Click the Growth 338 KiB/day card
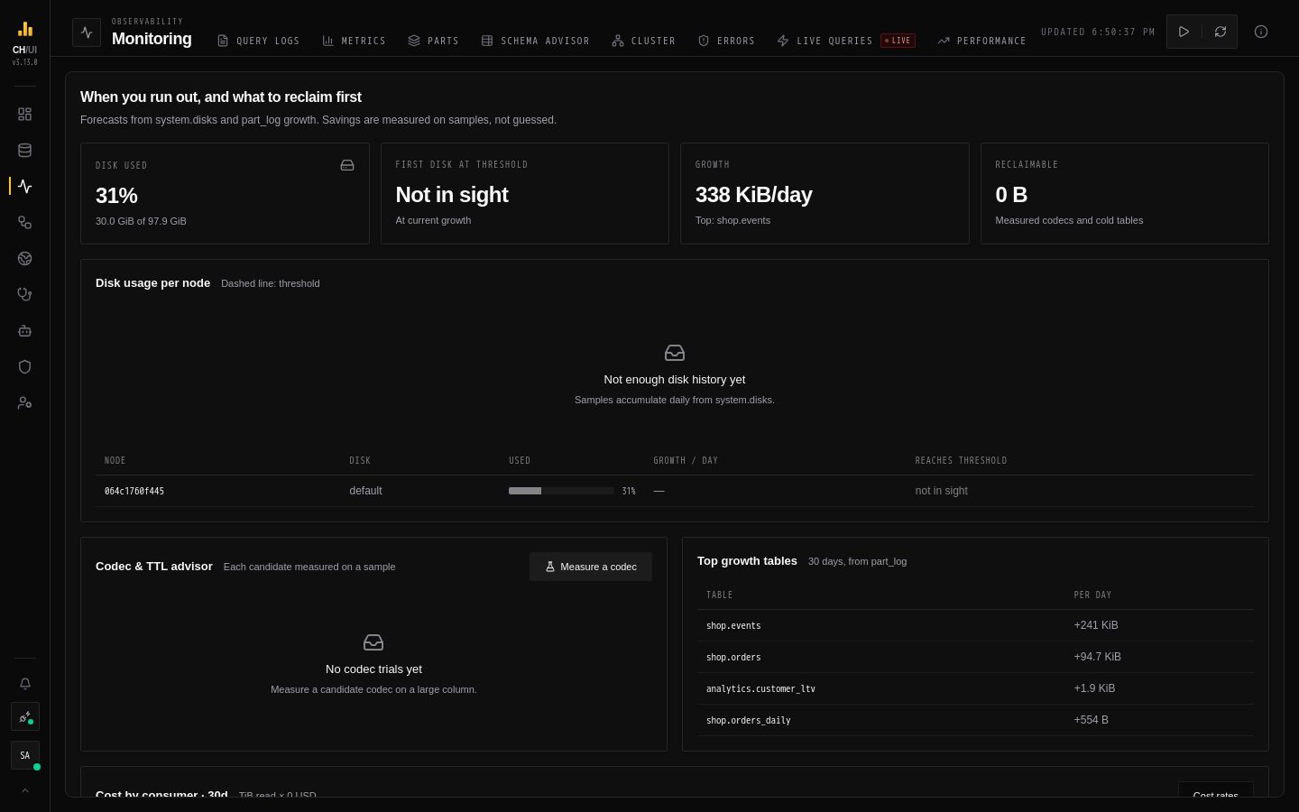1299x812 pixels. 825,193
